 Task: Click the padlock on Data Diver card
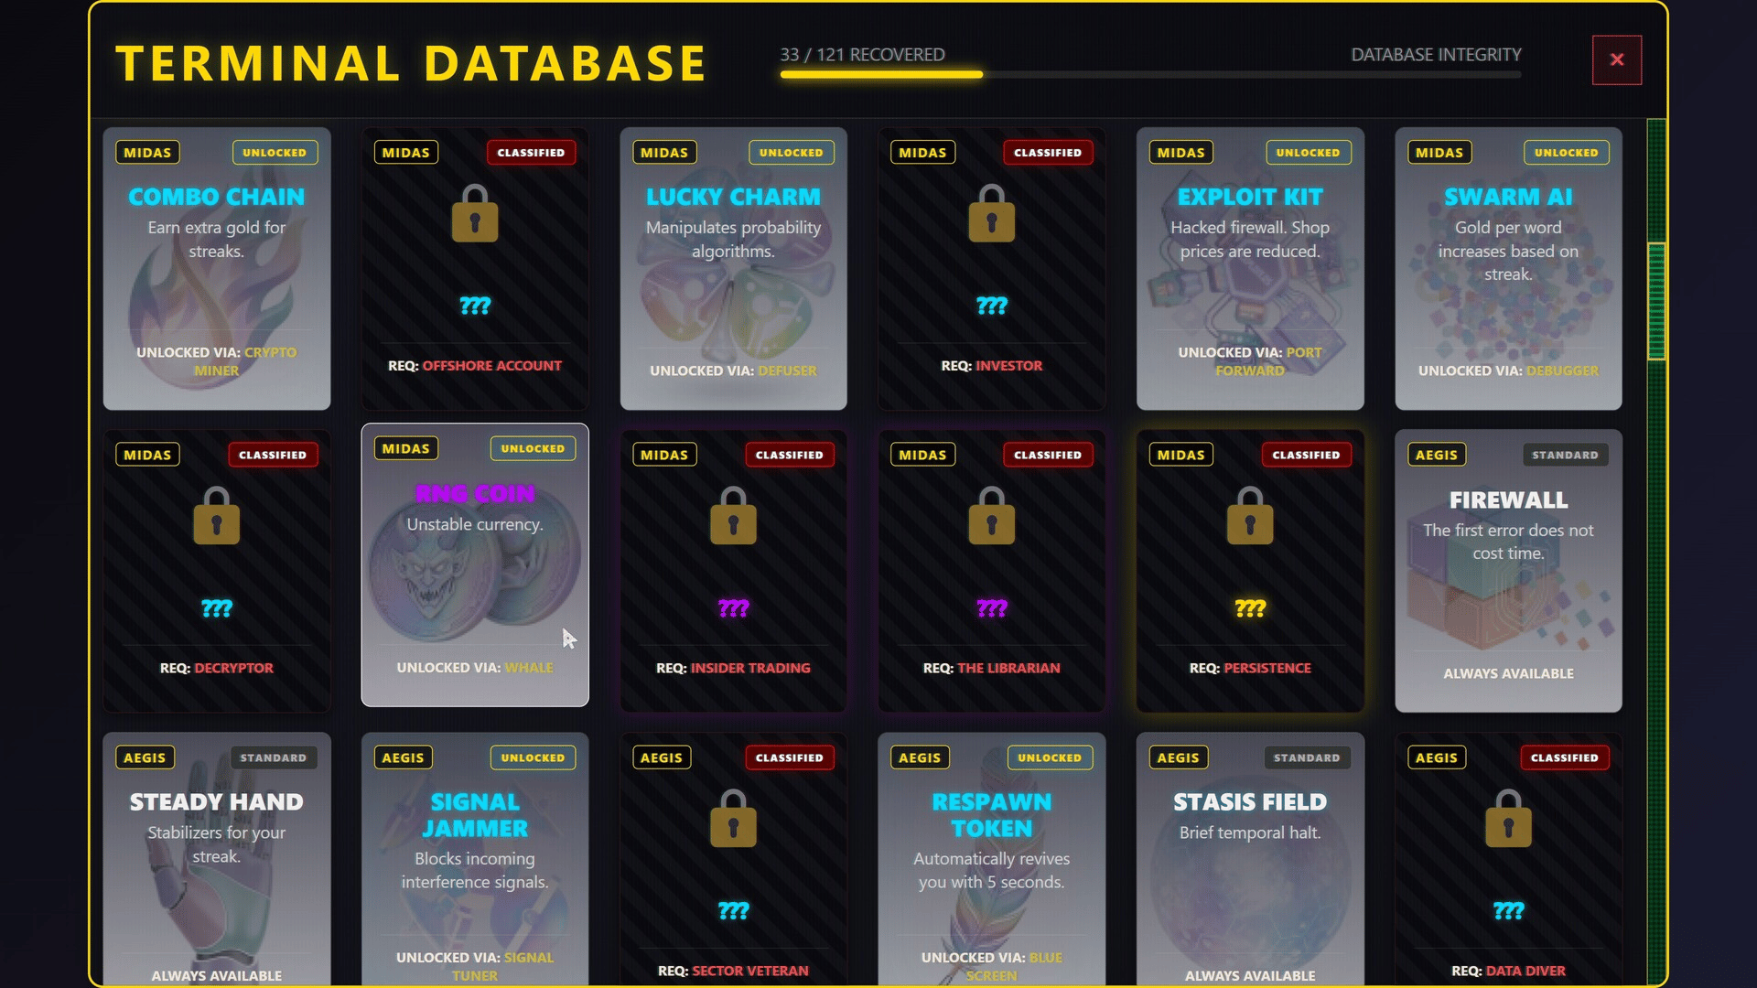1508,819
